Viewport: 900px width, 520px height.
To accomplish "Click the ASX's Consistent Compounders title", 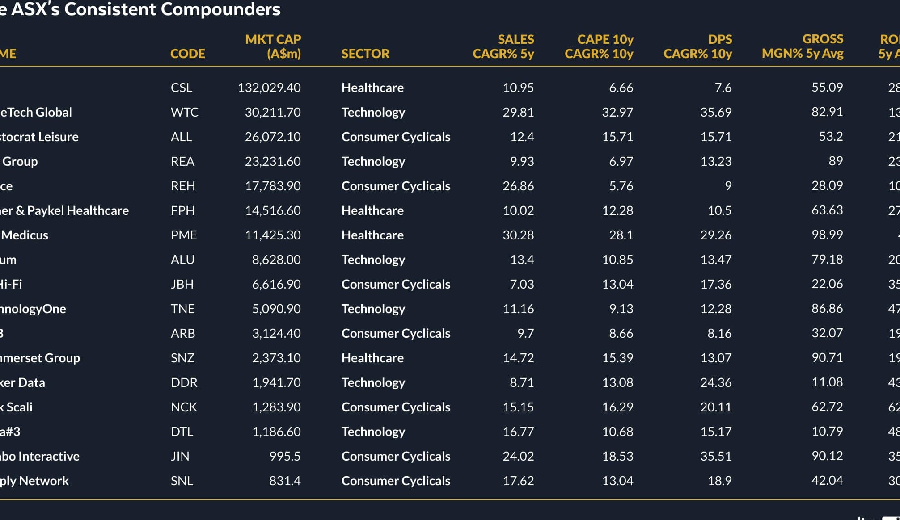I will click(140, 9).
